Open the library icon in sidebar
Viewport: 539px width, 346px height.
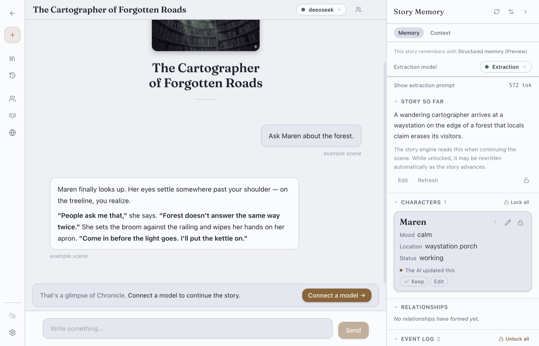point(12,58)
